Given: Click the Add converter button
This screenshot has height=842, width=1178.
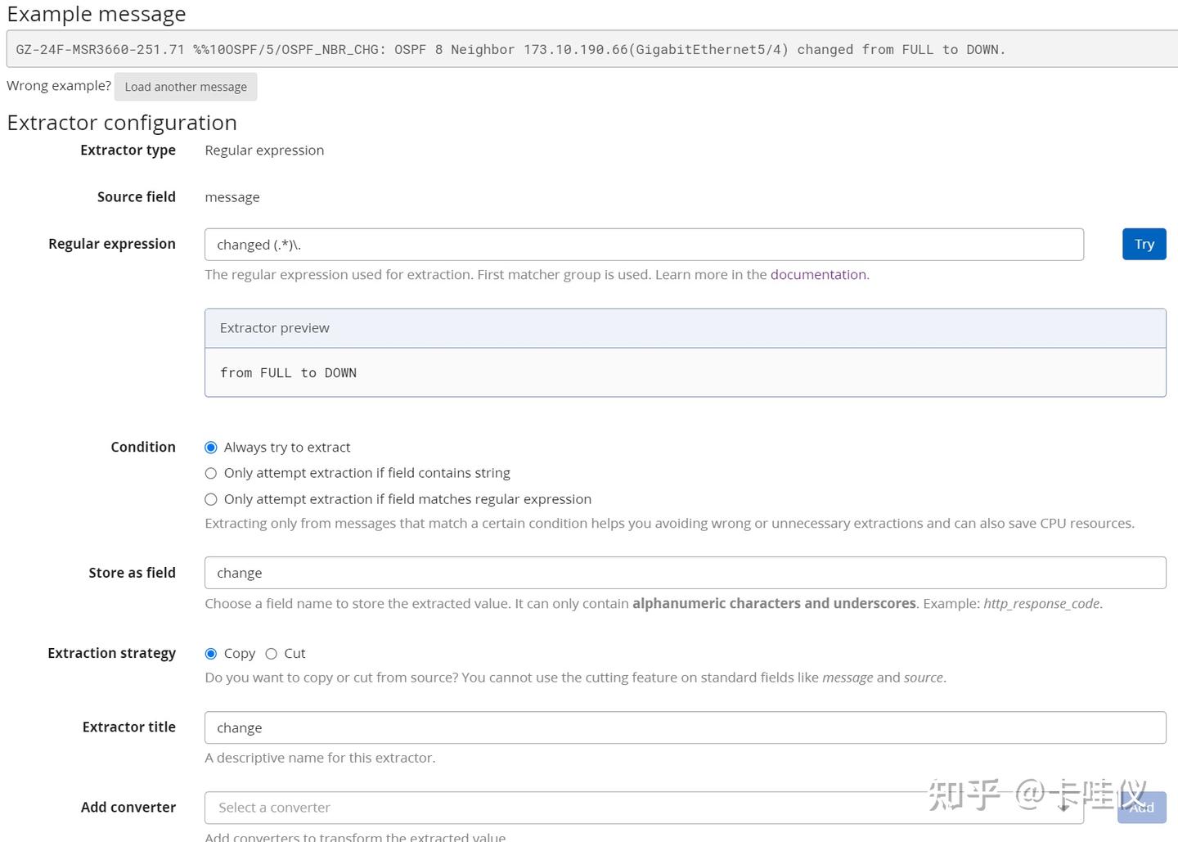Looking at the screenshot, I should [1142, 808].
